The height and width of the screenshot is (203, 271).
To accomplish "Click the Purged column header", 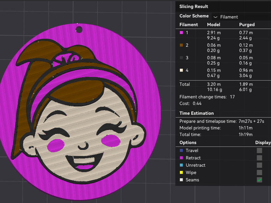I will coord(247,25).
